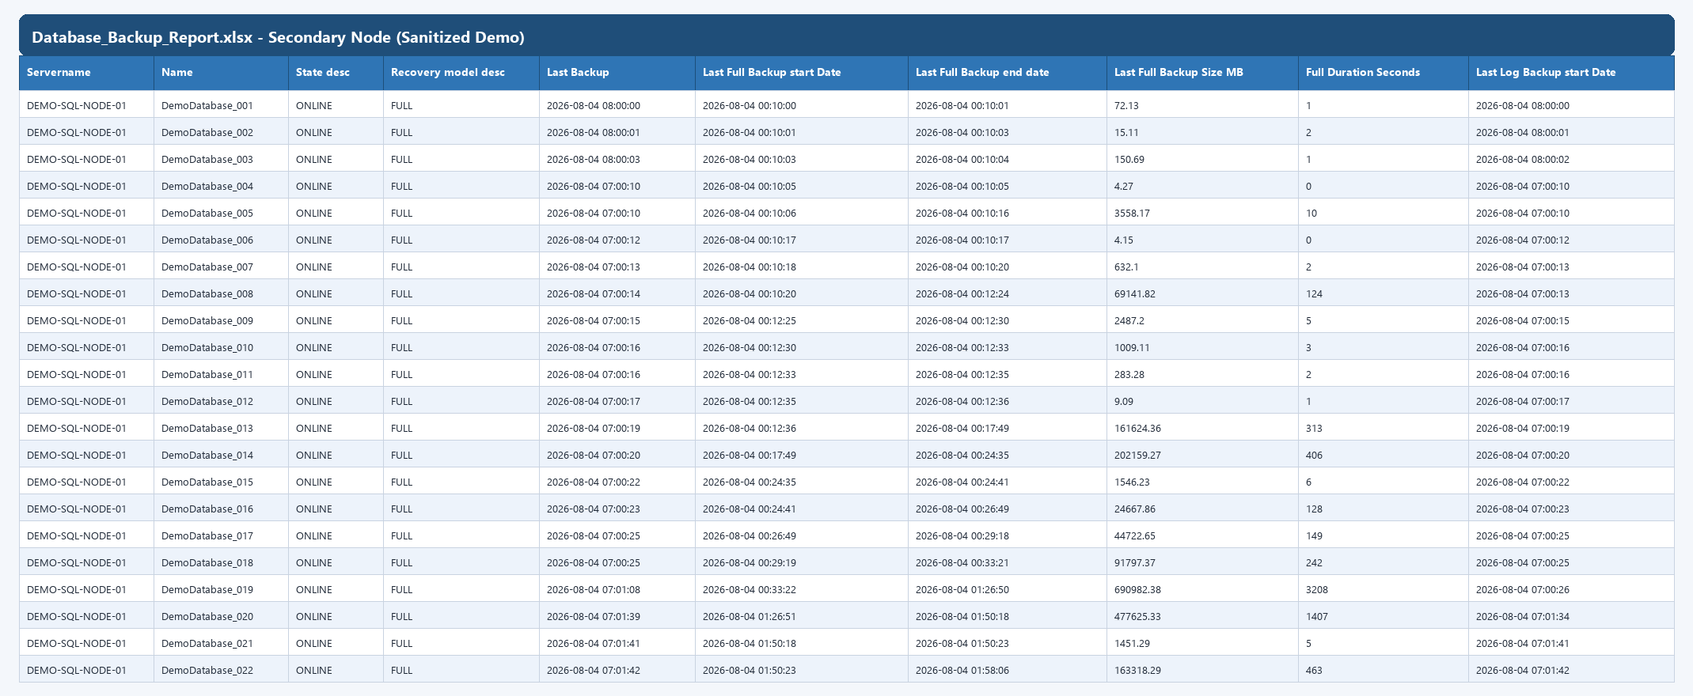Click the State desc column header

336,73
